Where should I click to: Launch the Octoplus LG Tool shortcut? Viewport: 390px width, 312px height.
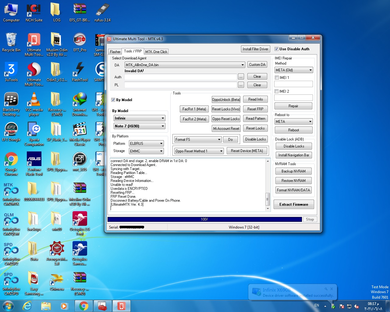[80, 224]
